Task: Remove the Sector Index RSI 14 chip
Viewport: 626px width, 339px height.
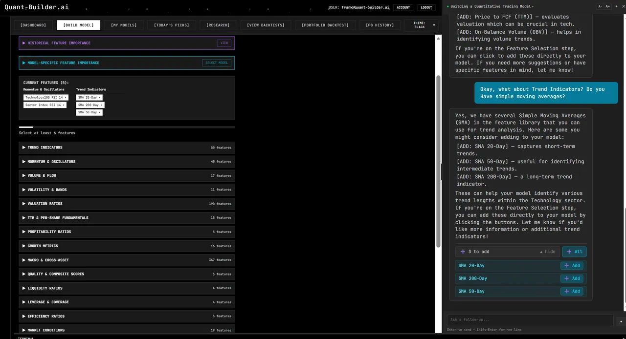Action: [64, 105]
